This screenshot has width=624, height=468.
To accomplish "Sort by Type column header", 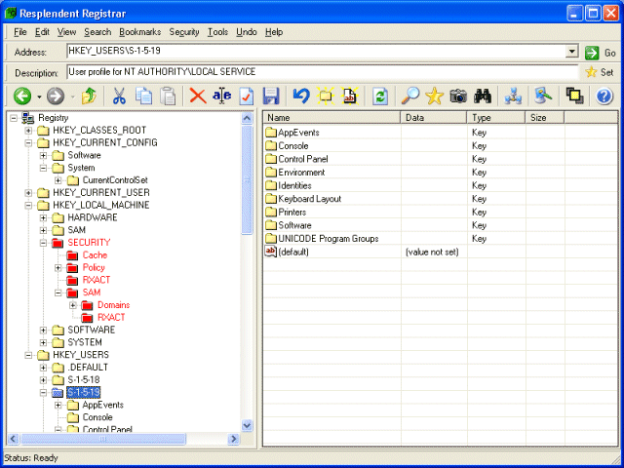I will (496, 117).
